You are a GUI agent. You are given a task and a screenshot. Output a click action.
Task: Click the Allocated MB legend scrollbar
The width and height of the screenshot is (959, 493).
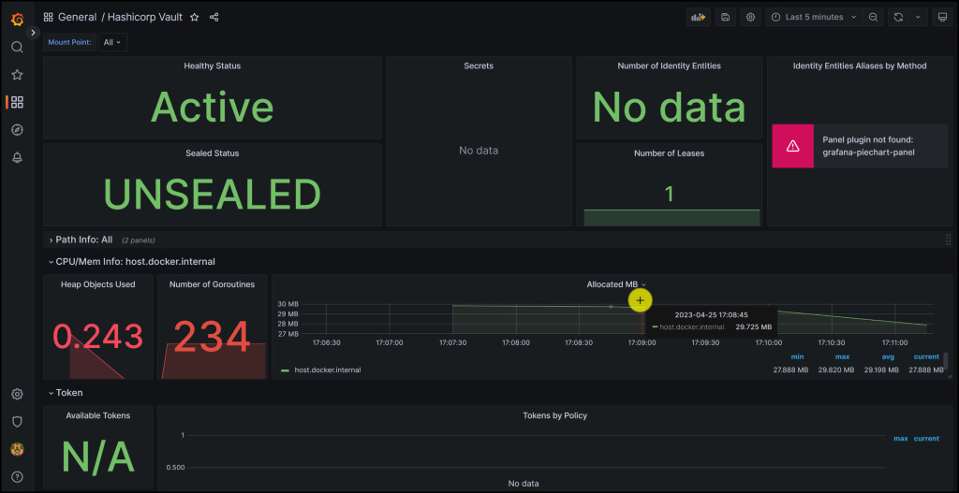(x=946, y=361)
